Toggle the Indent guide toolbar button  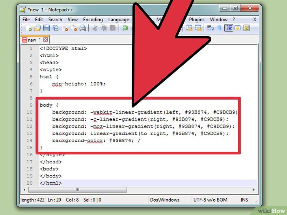[x=229, y=28]
